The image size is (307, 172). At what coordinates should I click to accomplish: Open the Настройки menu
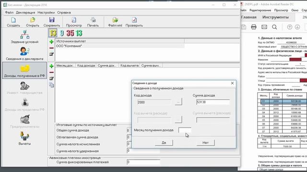[x=46, y=12]
